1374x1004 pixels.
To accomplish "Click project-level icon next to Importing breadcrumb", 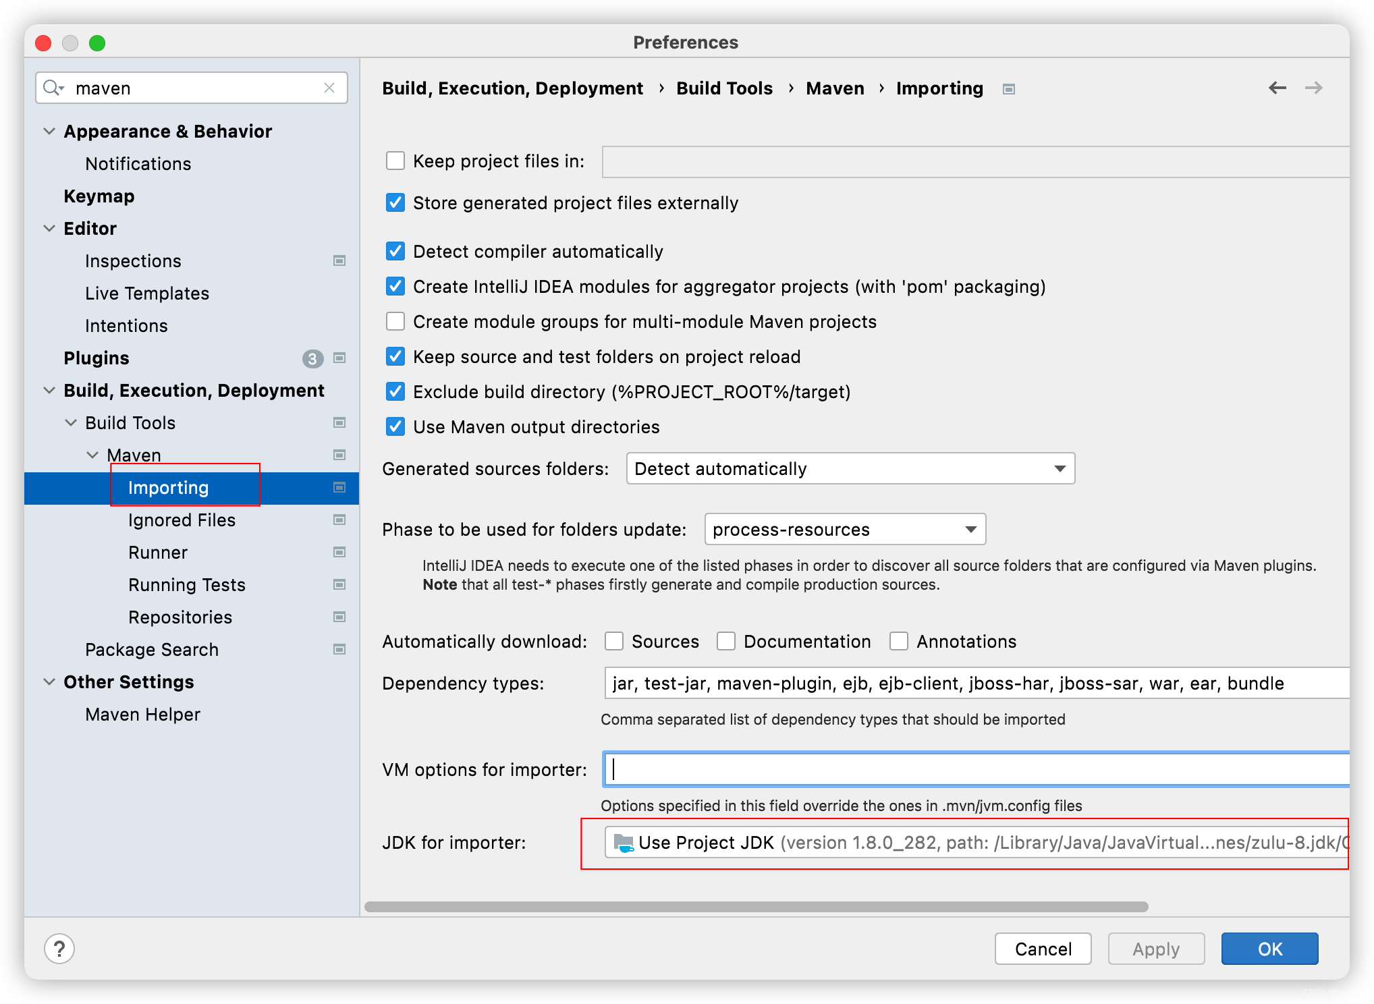I will coord(1009,89).
